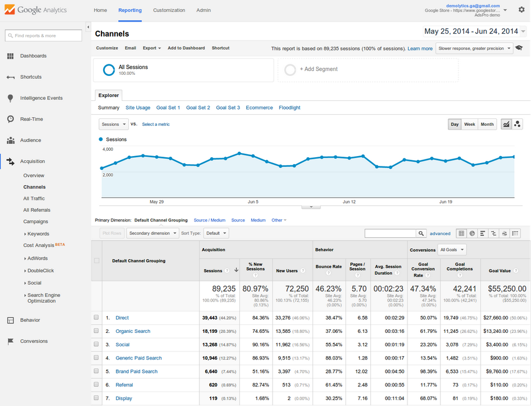
Task: Open the Customization top menu
Action: point(169,10)
